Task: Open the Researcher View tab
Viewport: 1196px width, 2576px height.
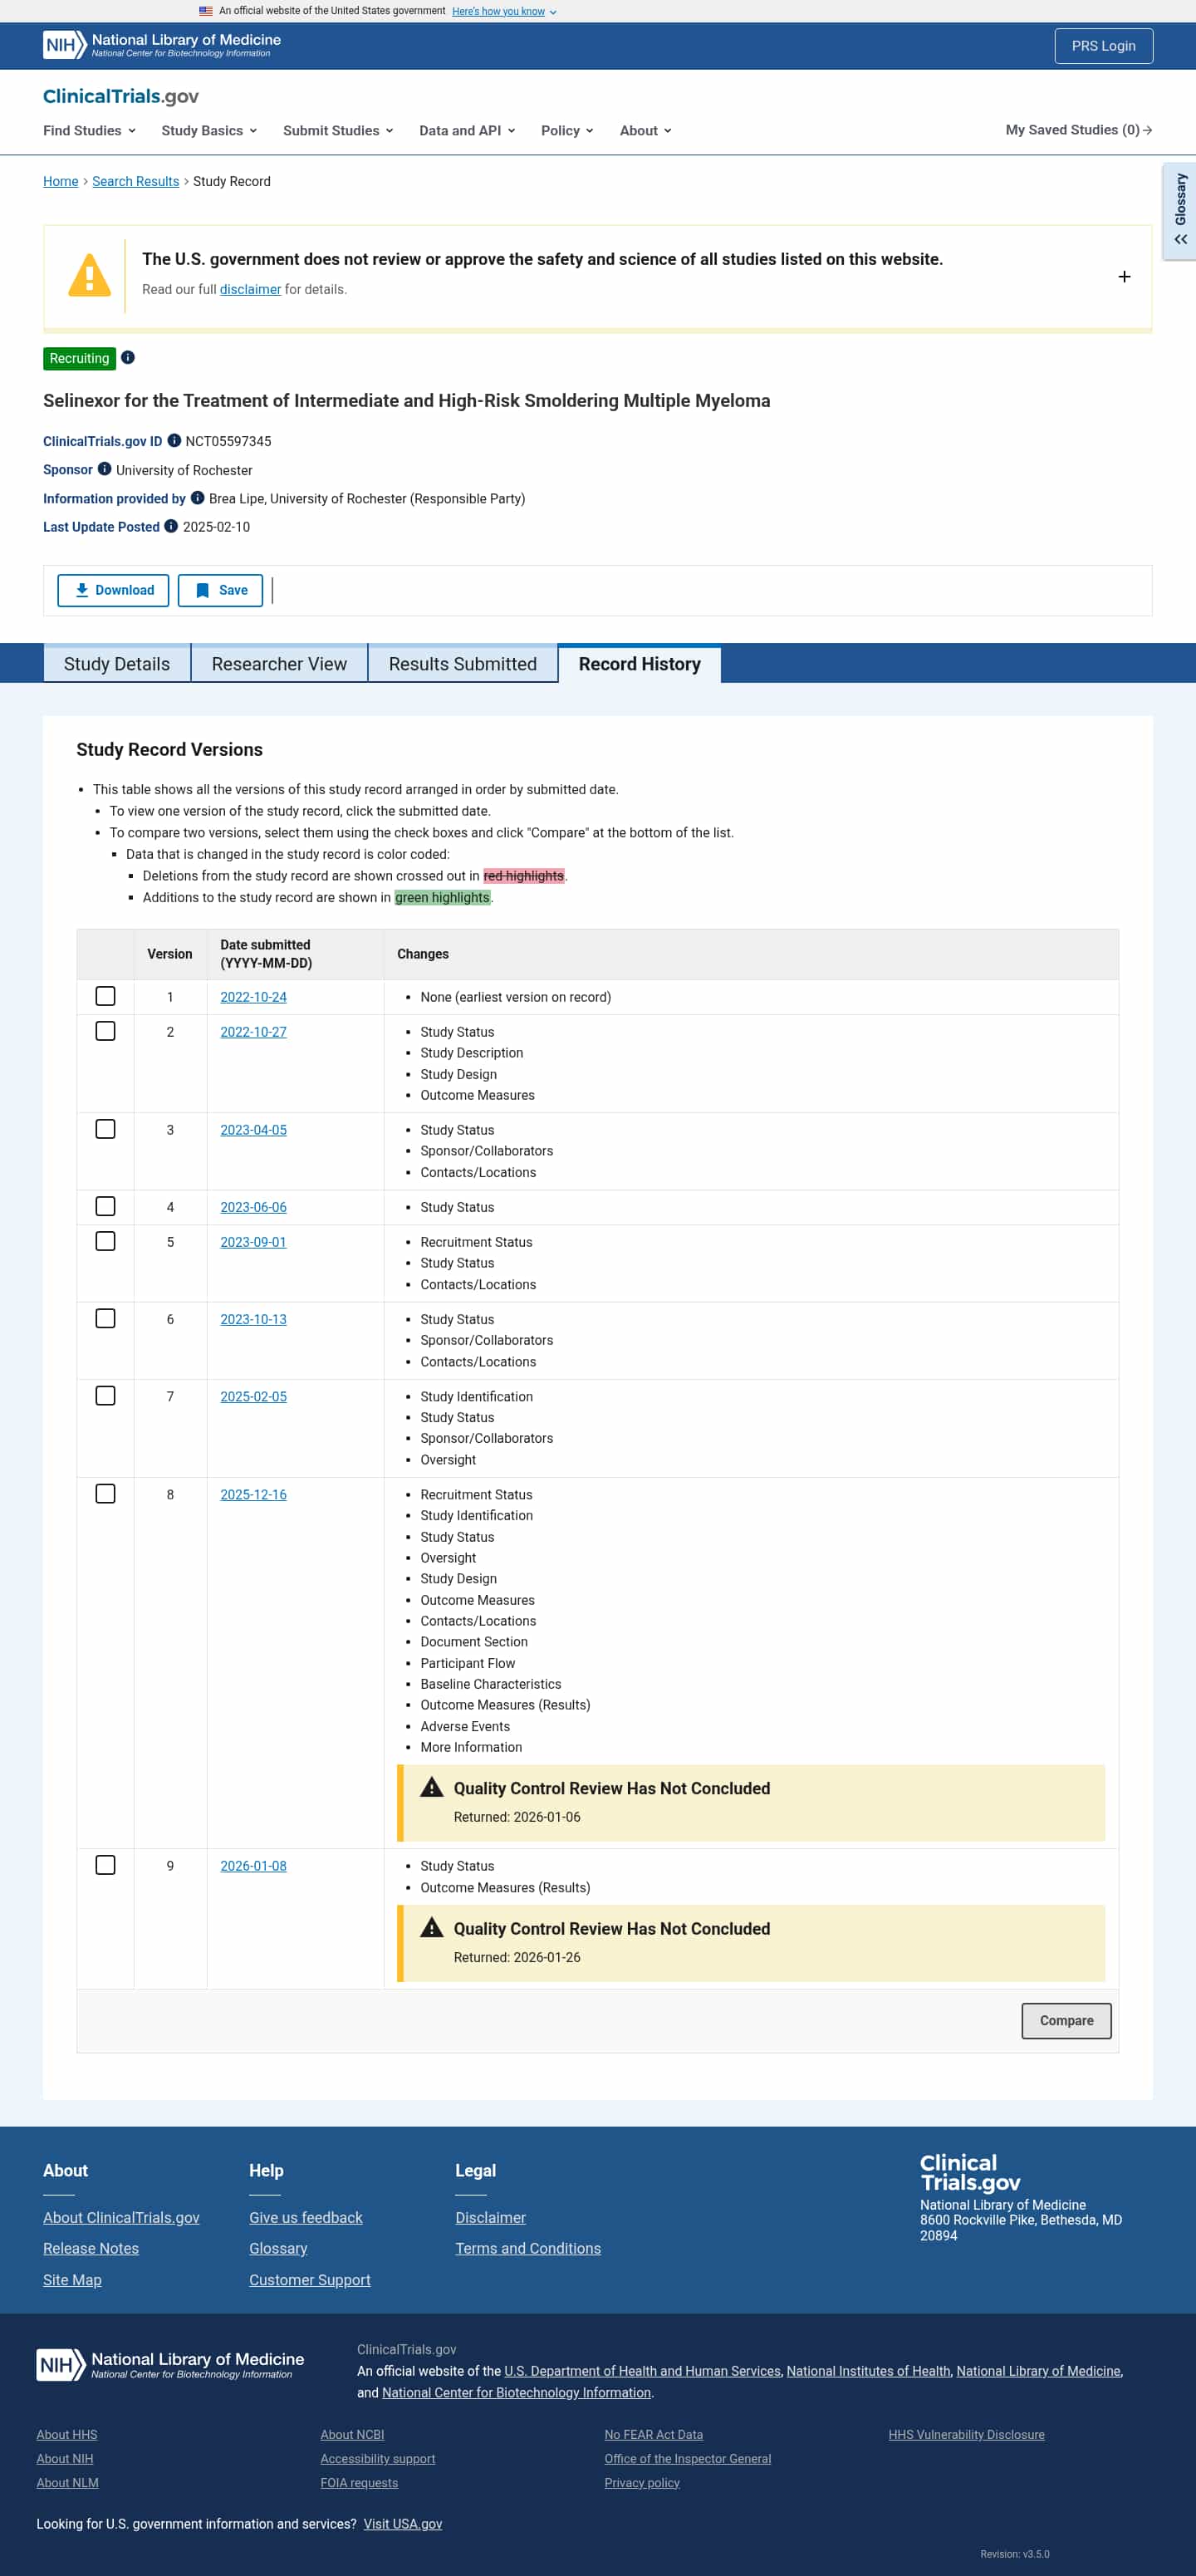Action: (279, 664)
